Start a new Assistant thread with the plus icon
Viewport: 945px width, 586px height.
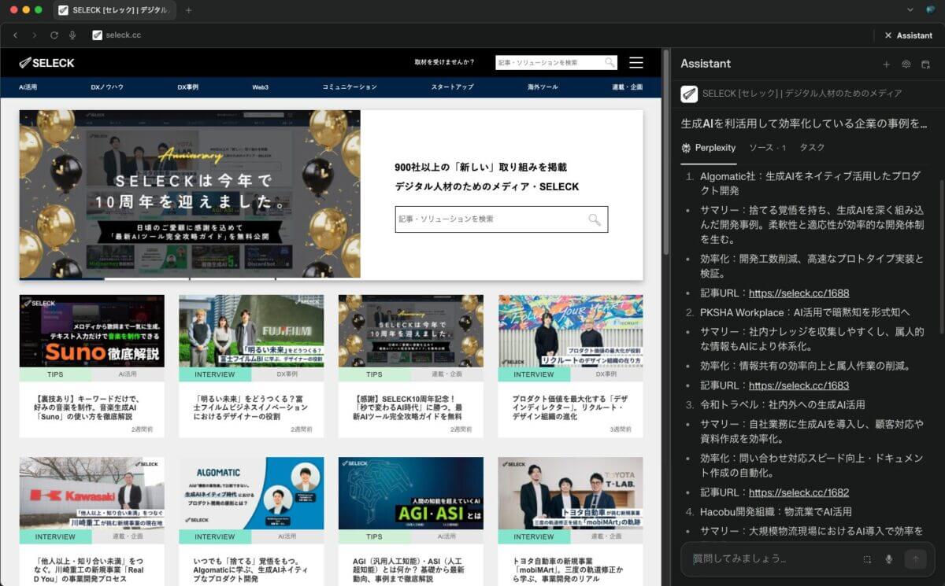coord(886,64)
